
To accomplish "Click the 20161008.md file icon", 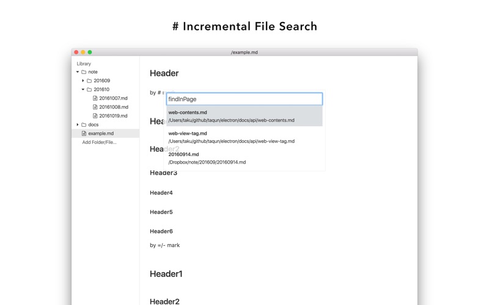I will (x=95, y=107).
